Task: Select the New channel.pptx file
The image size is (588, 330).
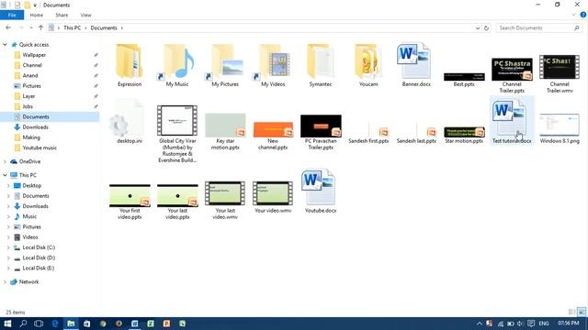Action: click(273, 136)
